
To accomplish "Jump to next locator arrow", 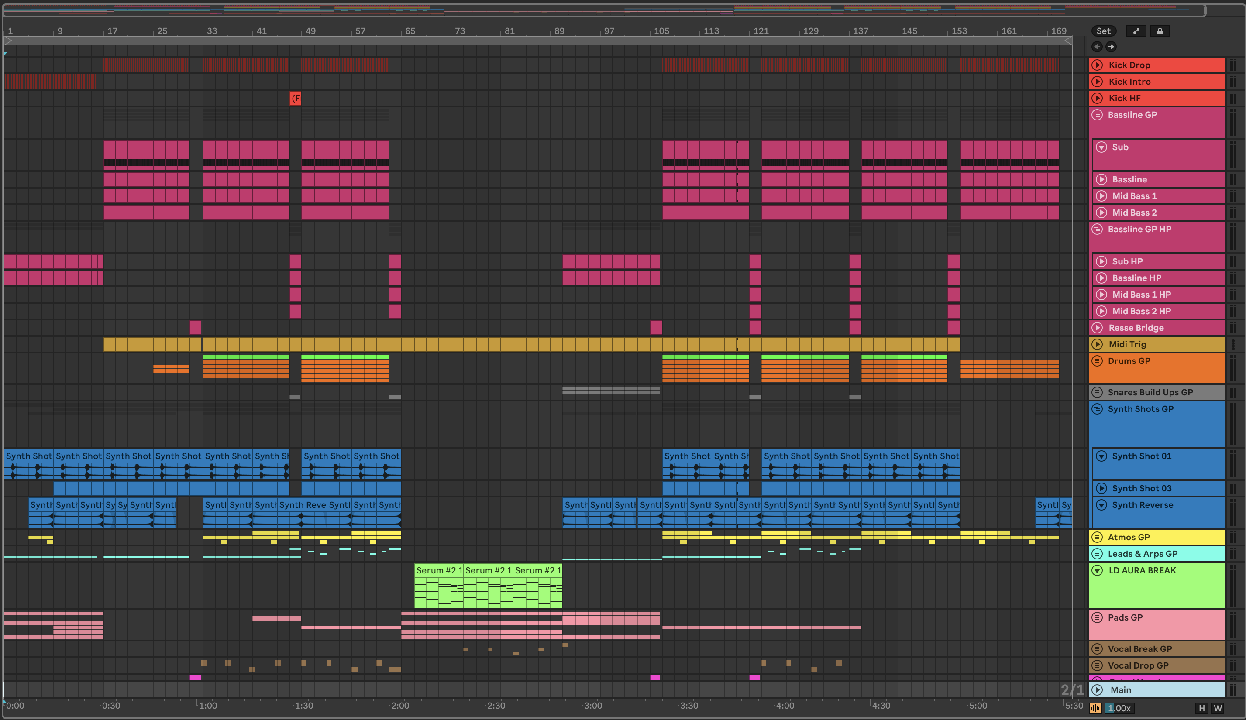I will coord(1111,46).
